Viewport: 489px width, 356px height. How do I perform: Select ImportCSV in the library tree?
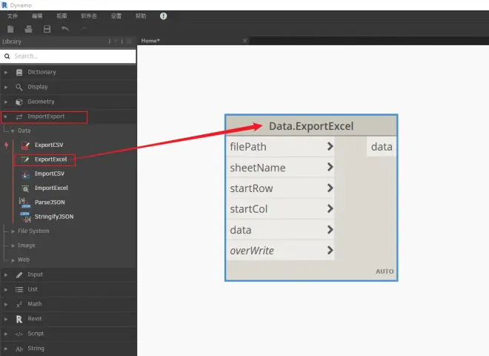pos(50,174)
